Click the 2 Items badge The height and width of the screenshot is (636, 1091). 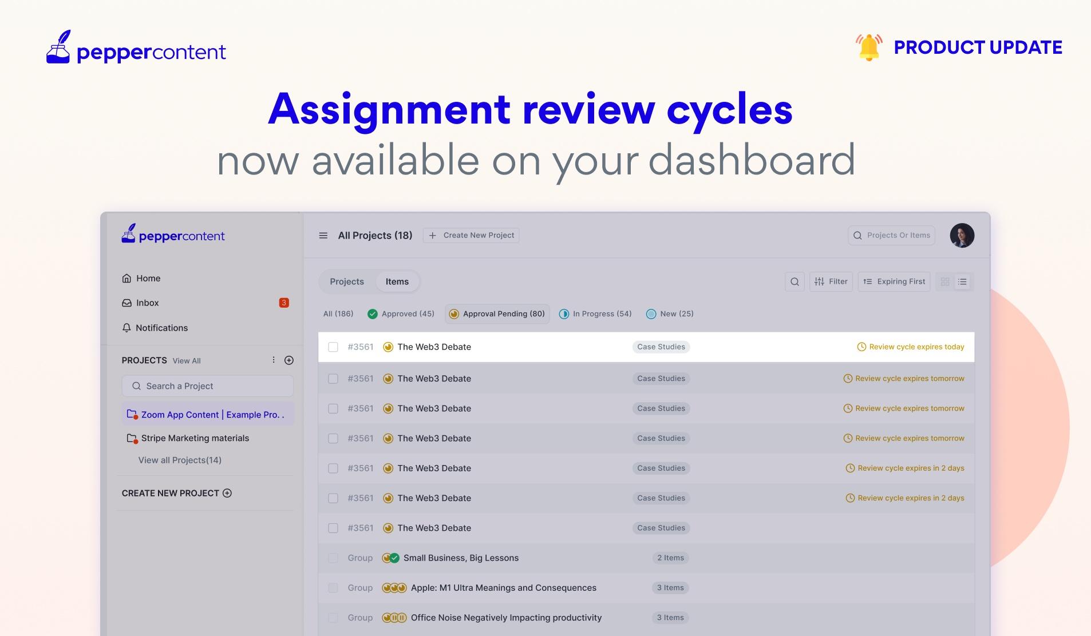click(x=670, y=558)
